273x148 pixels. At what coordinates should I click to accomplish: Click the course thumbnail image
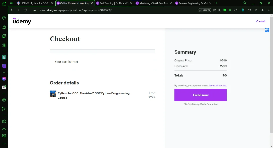[x=53, y=94]
